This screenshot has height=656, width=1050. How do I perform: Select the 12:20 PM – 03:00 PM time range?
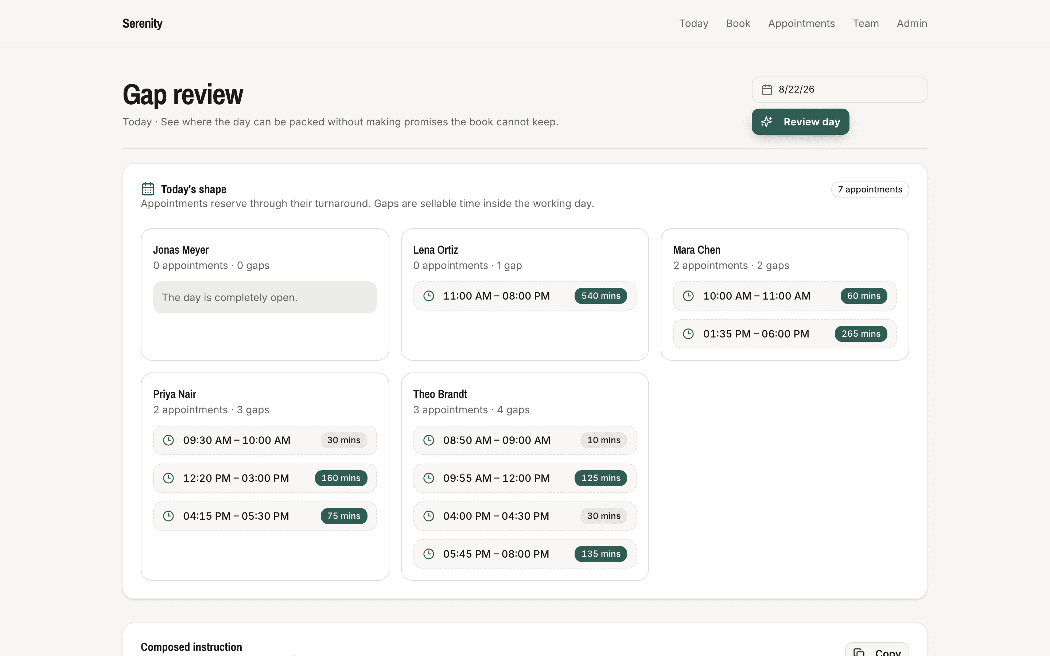tap(236, 478)
